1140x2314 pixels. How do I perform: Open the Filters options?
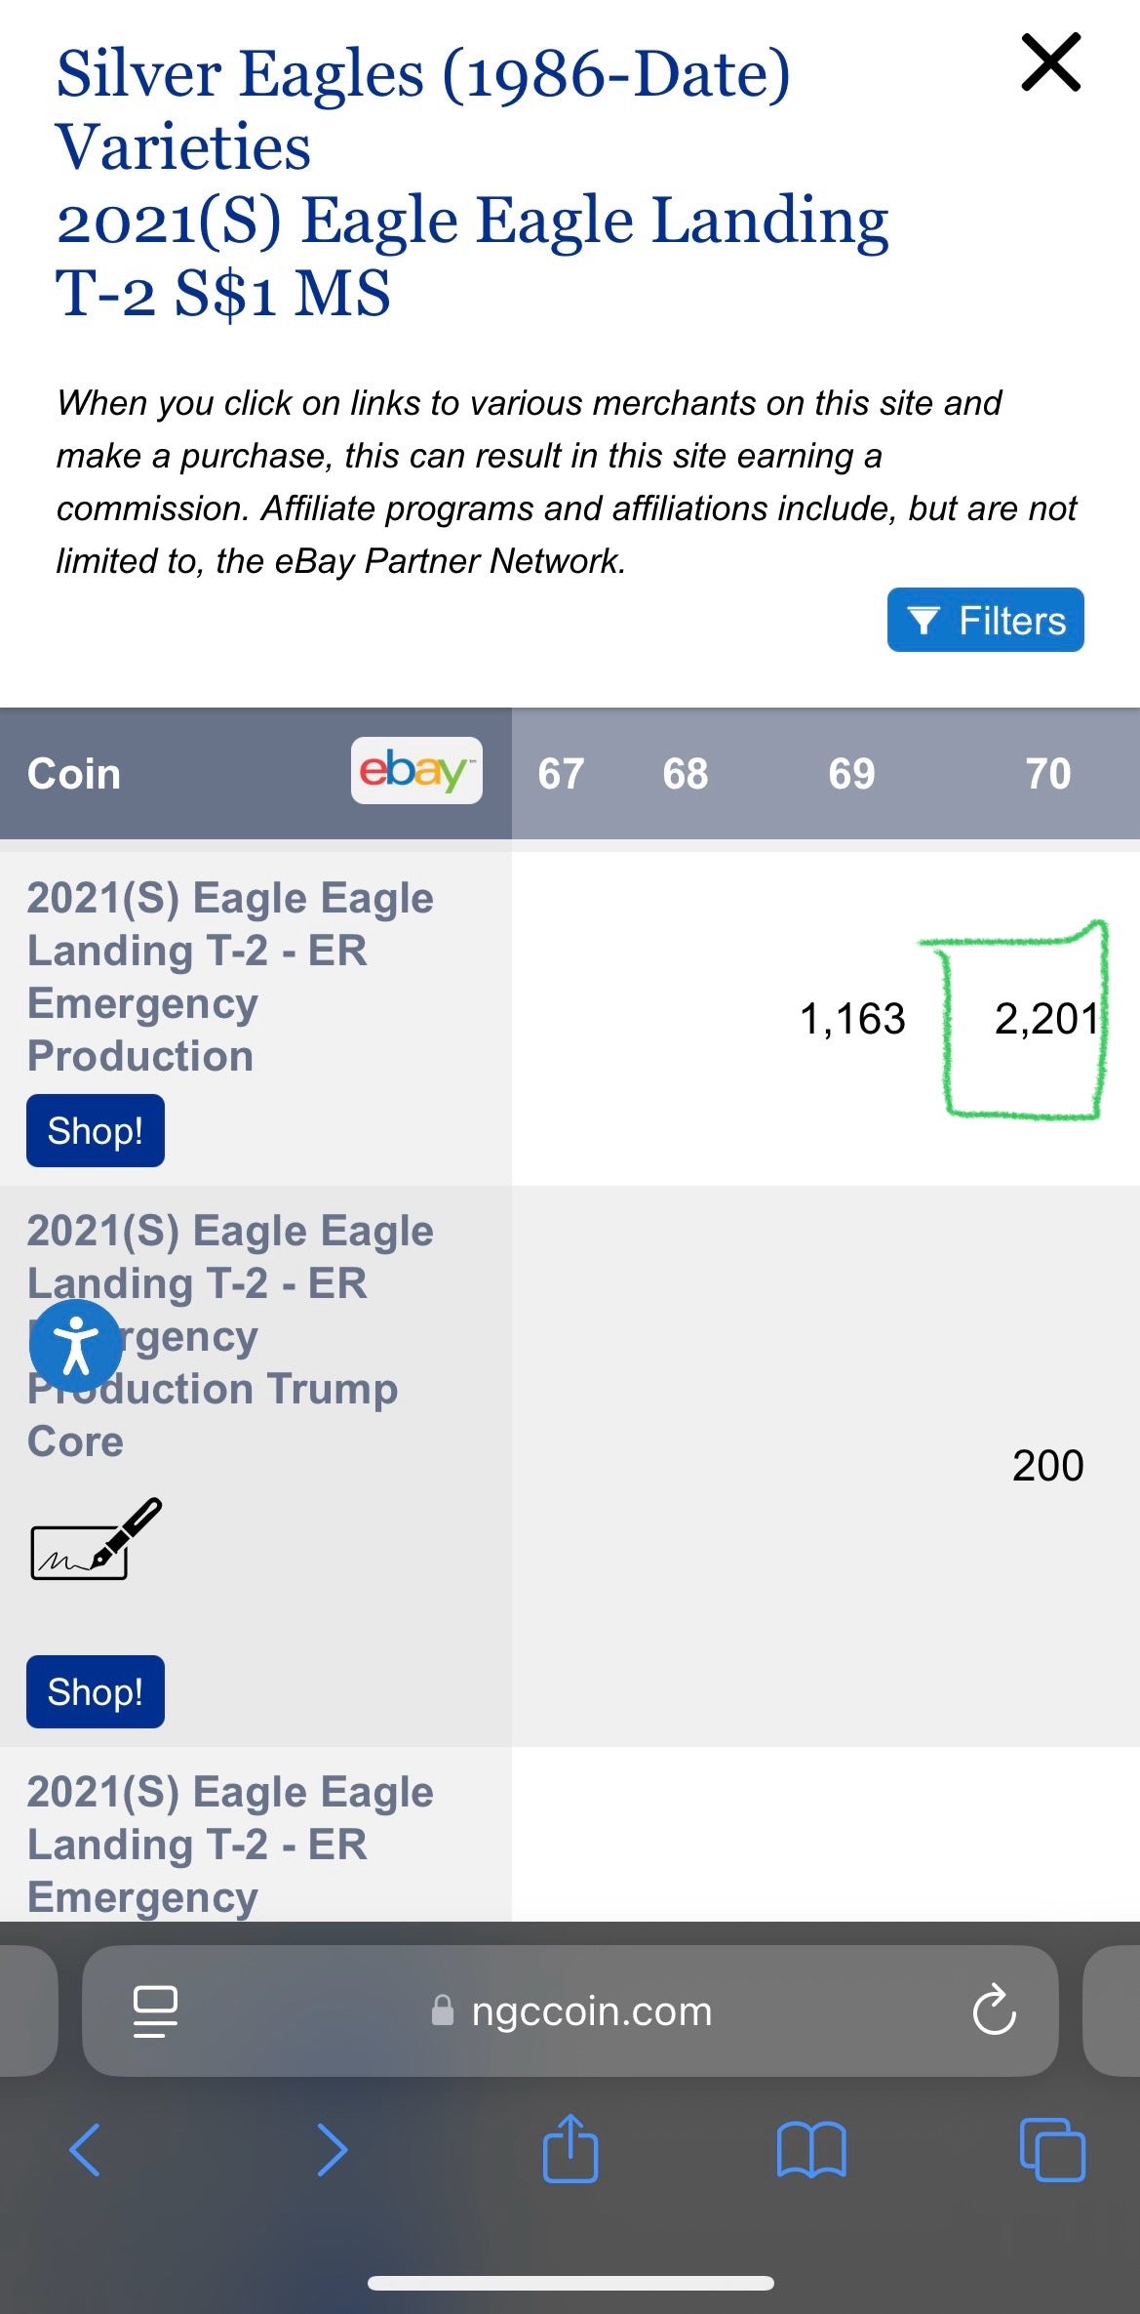tap(985, 620)
